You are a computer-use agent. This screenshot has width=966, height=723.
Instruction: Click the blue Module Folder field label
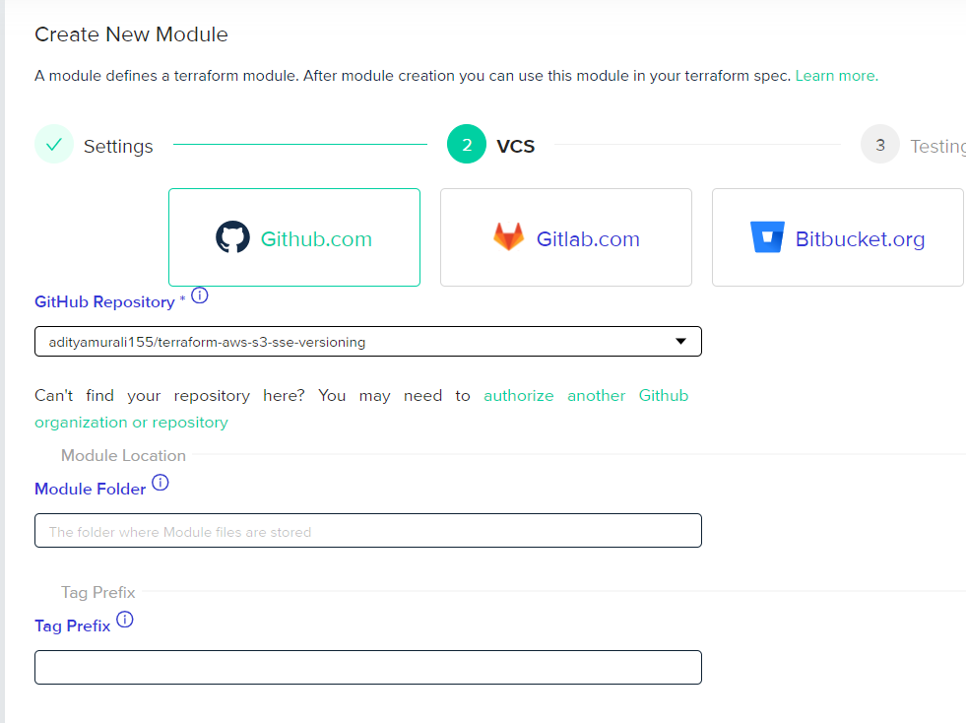point(90,489)
